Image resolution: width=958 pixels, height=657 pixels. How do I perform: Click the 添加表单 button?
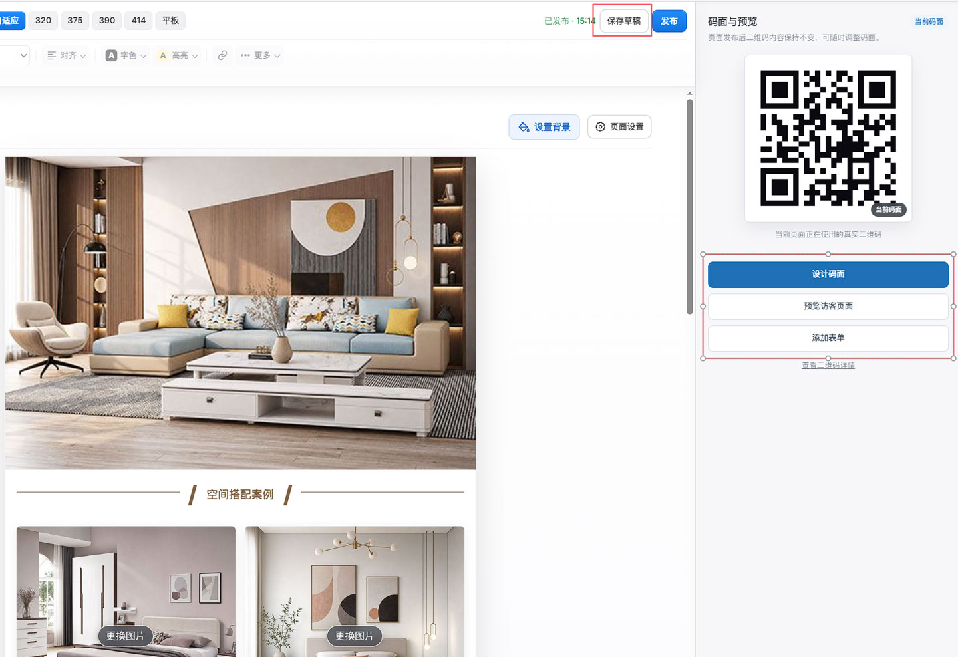click(828, 338)
